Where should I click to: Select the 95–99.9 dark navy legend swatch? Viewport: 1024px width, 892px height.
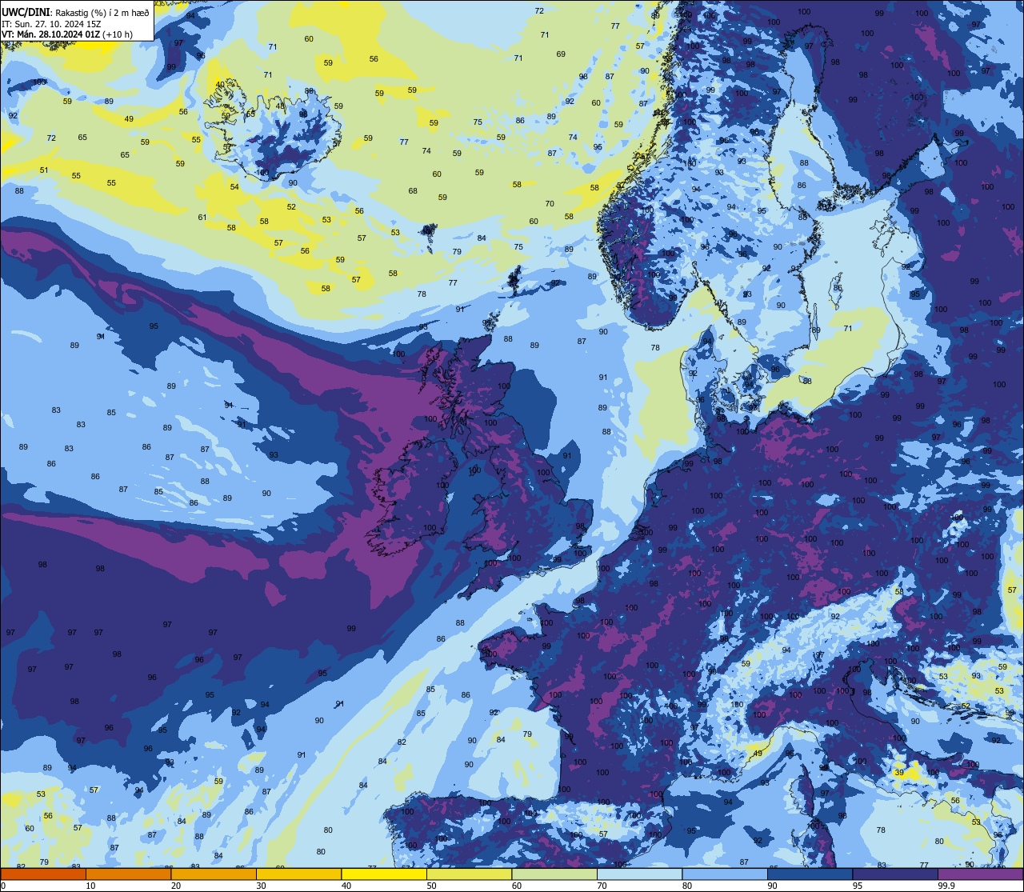pyautogui.click(x=895, y=874)
